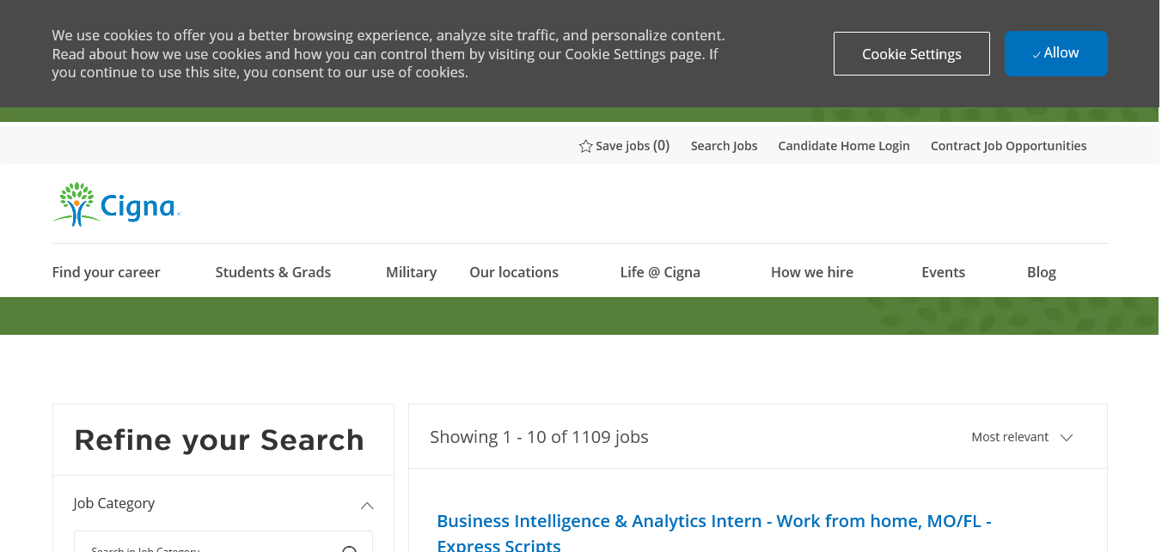Visit Contract Job Opportunities link
The height and width of the screenshot is (552, 1174).
pos(1008,146)
